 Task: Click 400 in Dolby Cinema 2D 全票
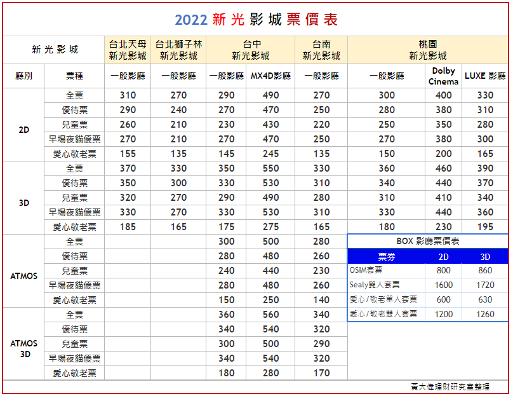[443, 95]
